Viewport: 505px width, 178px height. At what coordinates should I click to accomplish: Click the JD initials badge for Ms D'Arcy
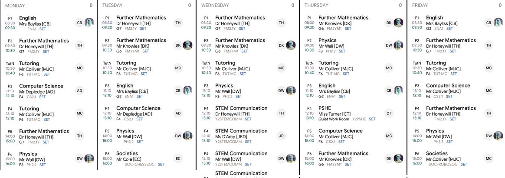point(281,136)
